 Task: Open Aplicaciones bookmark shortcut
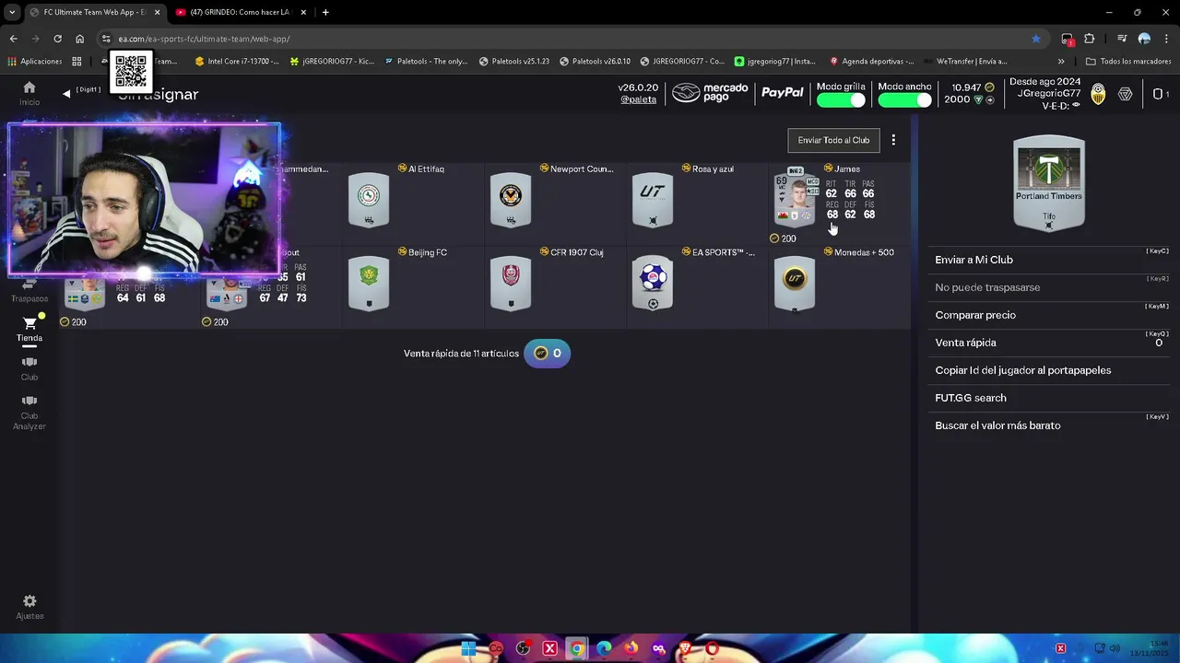pos(35,62)
